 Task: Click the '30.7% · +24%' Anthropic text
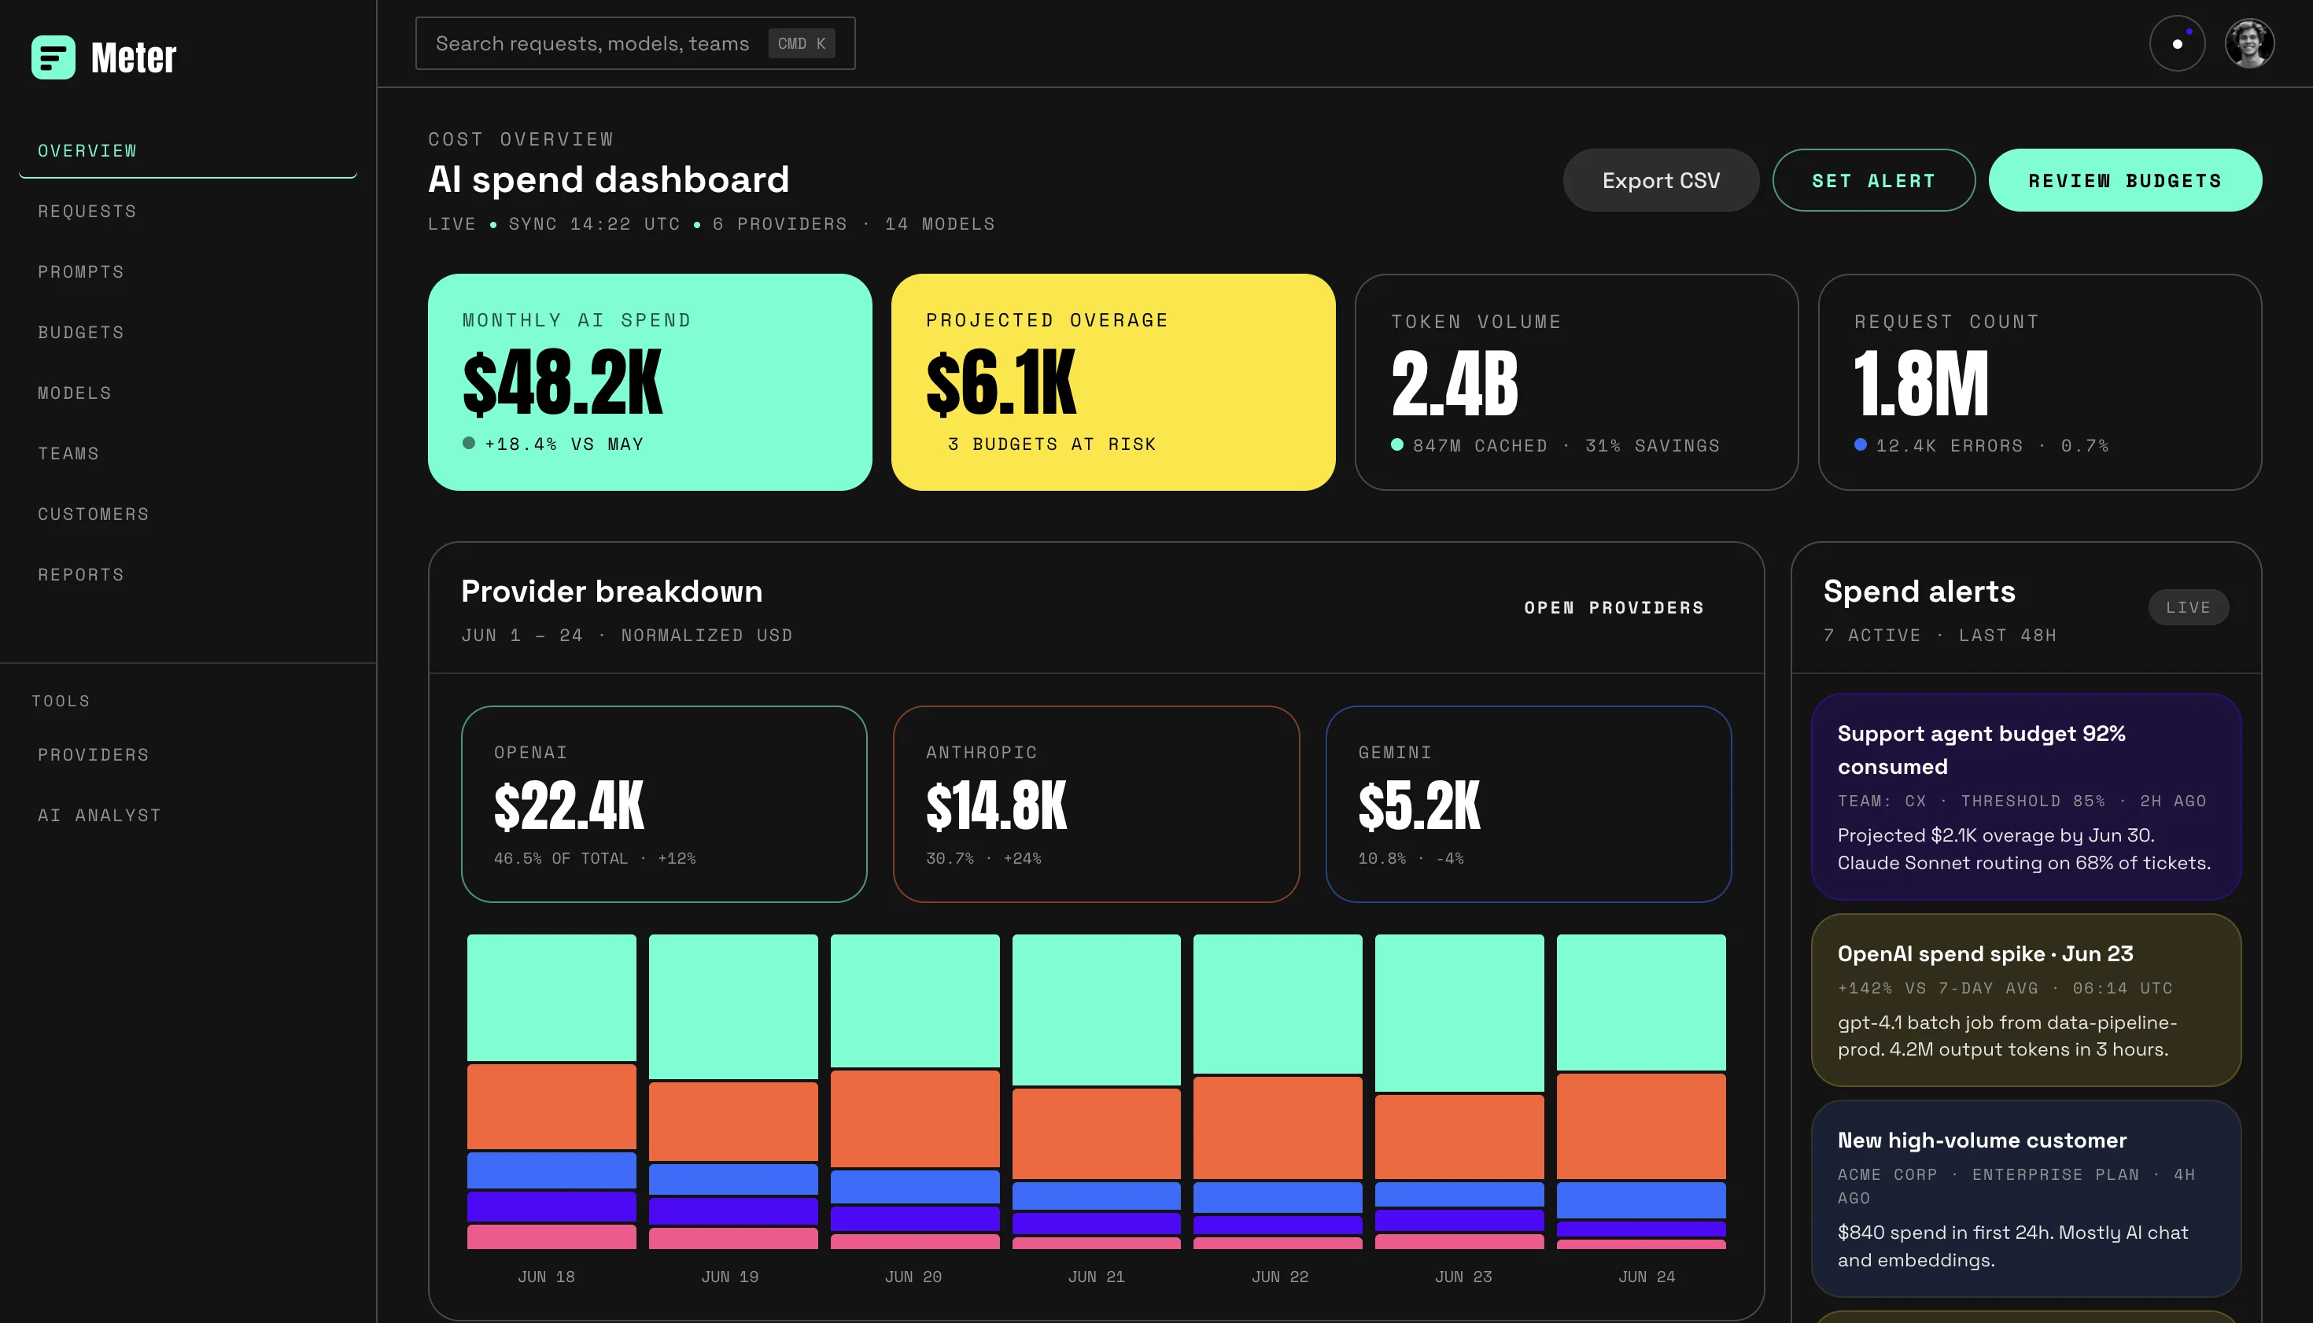983,859
